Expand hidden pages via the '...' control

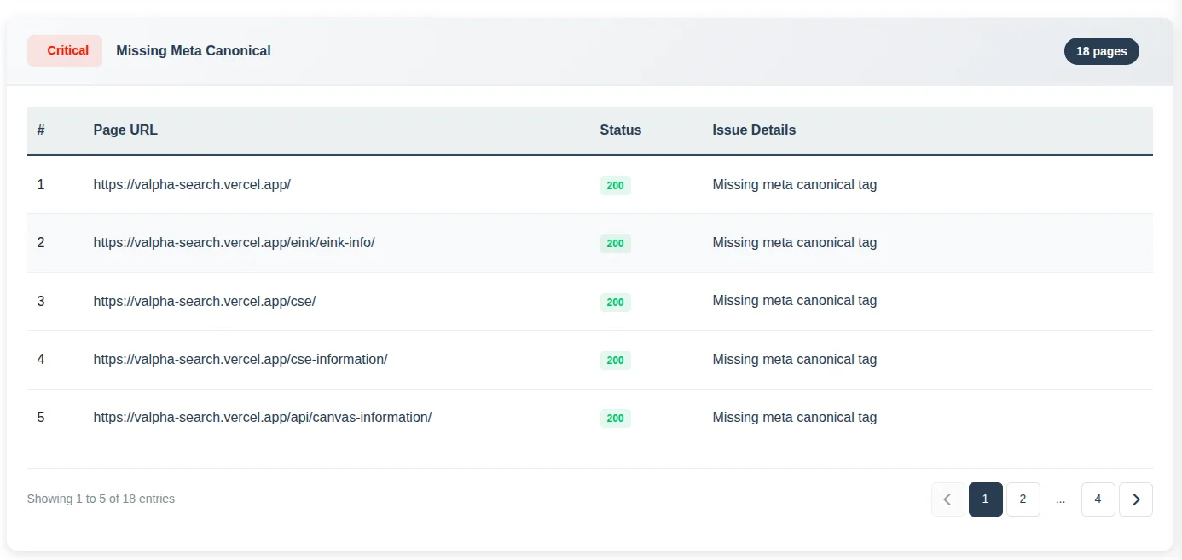1060,499
